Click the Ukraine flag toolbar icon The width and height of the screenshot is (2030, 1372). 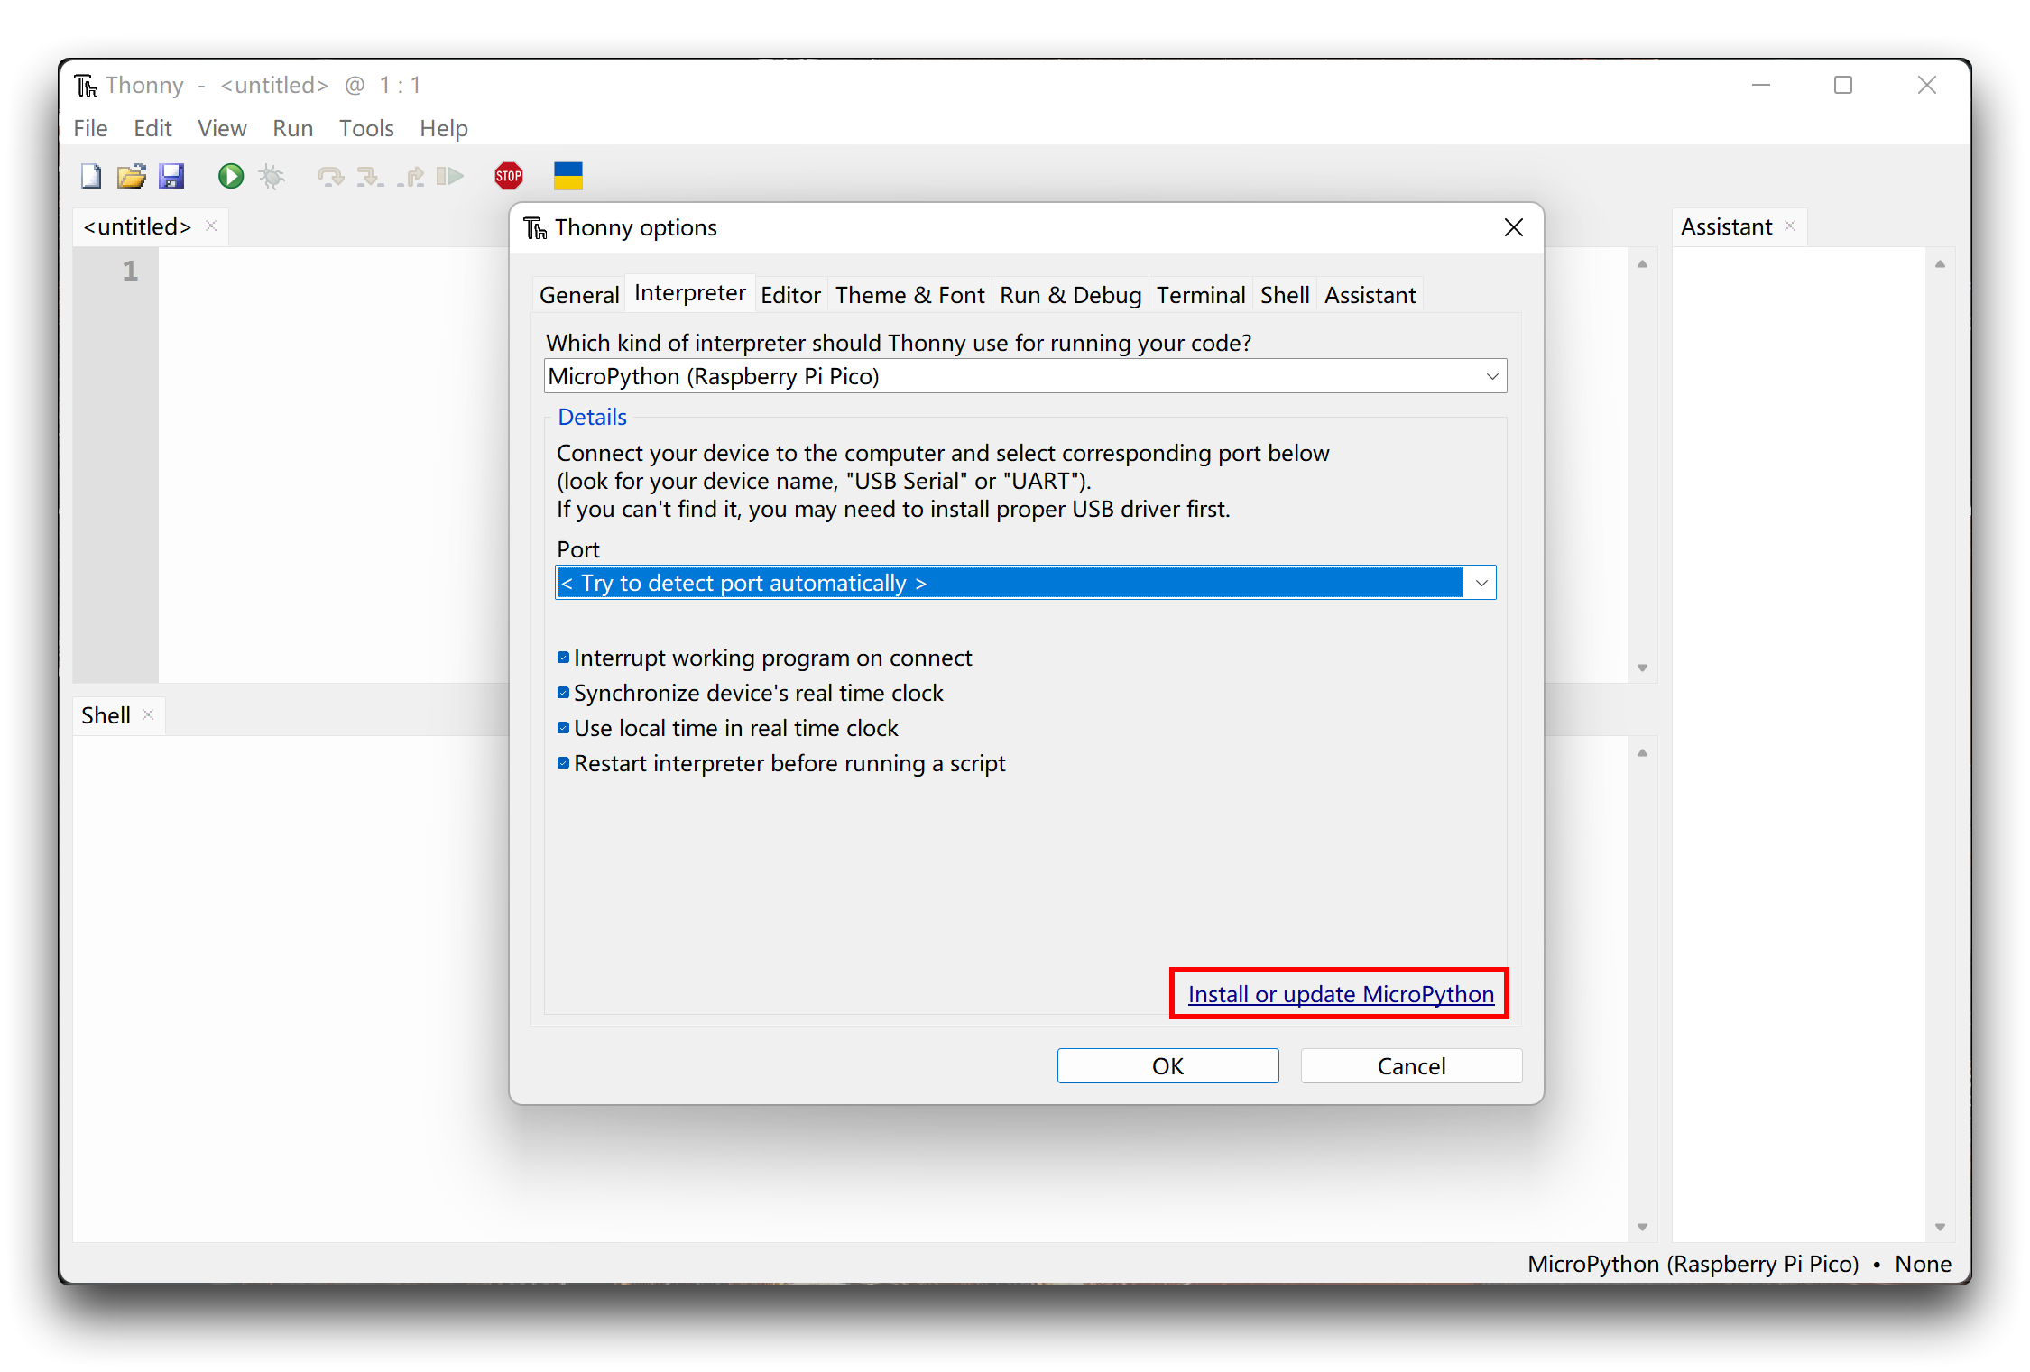[568, 176]
